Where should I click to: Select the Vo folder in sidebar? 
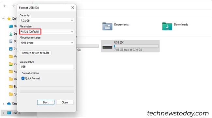point(11,56)
